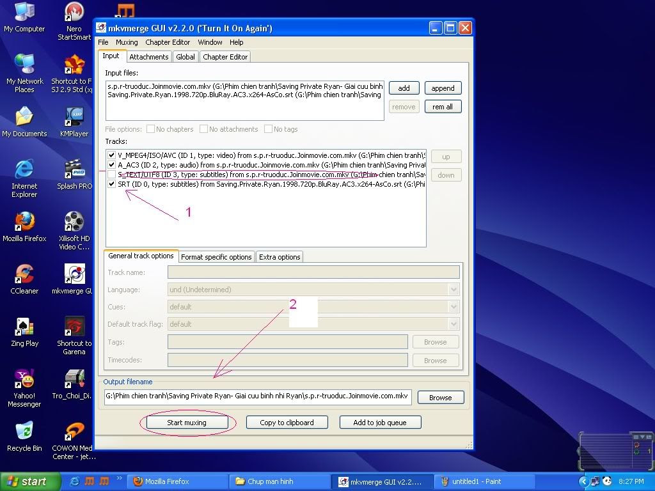Open Tro_Choi_Di desktop icon

click(74, 384)
